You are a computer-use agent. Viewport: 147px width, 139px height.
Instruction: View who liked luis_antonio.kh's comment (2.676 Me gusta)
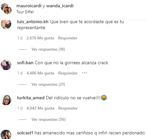[x=40, y=38]
